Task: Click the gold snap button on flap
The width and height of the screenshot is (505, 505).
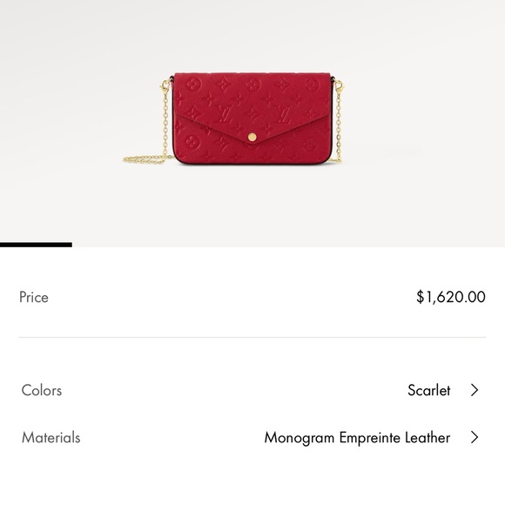Action: point(252,138)
